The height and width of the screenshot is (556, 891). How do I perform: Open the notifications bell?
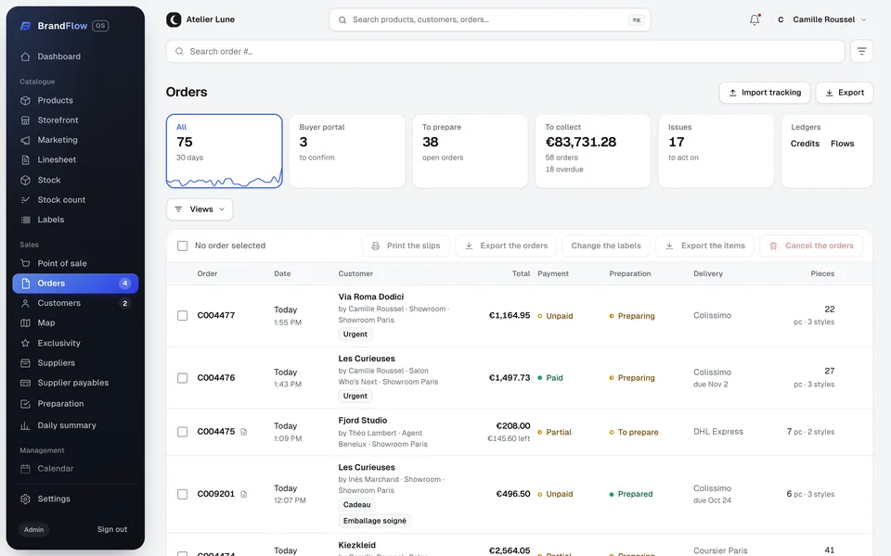pos(754,19)
